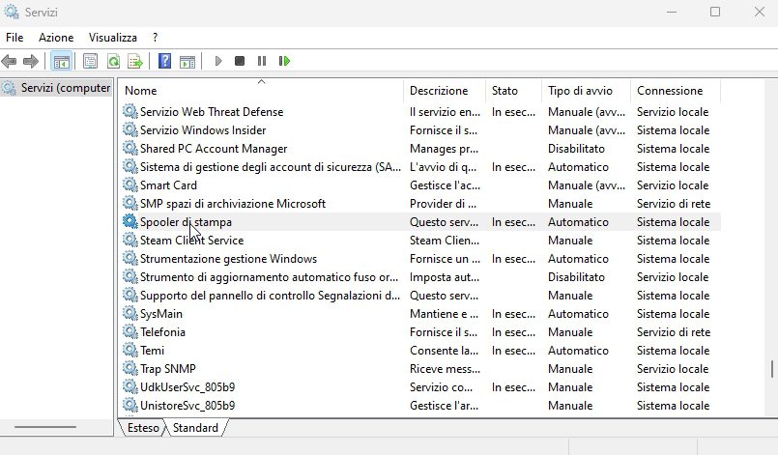Viewport: 778px width, 455px height.
Task: Click gear icon of Telefonia
Action: coord(130,331)
